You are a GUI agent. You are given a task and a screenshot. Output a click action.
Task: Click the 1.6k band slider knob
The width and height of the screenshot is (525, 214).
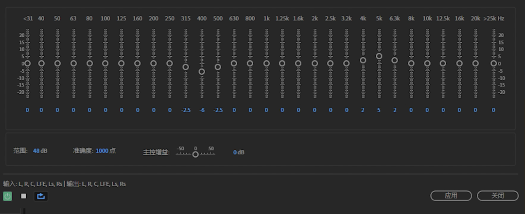coord(298,63)
